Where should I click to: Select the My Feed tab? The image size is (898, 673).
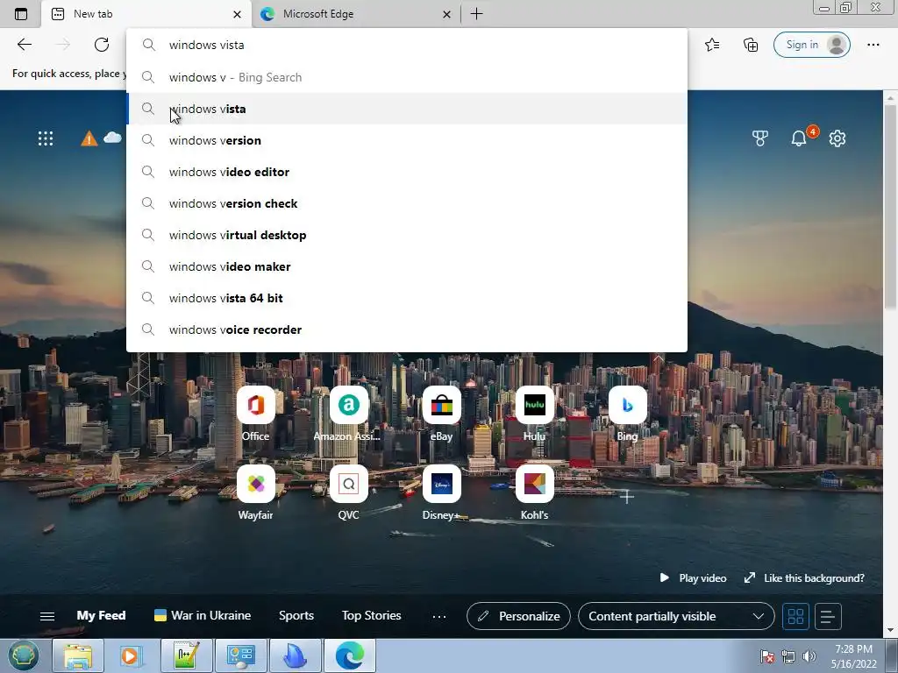tap(102, 616)
